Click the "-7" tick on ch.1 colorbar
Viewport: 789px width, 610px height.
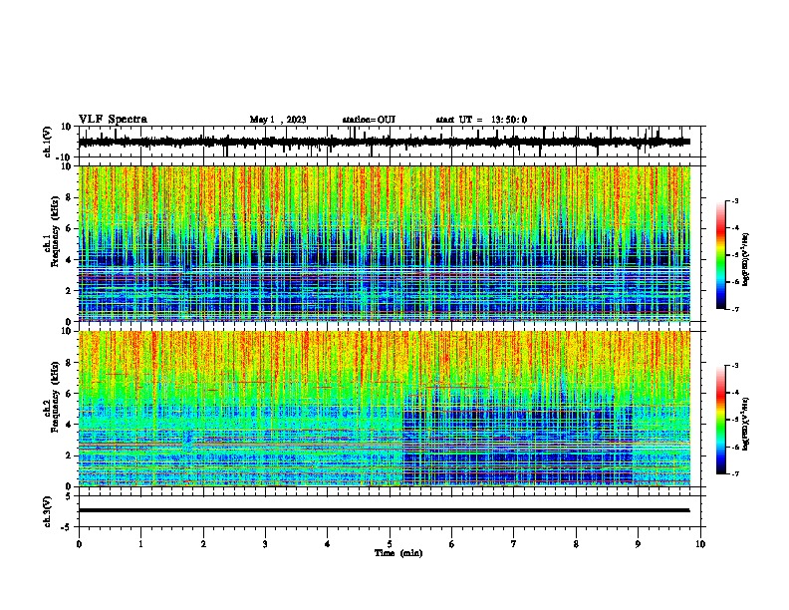(734, 309)
